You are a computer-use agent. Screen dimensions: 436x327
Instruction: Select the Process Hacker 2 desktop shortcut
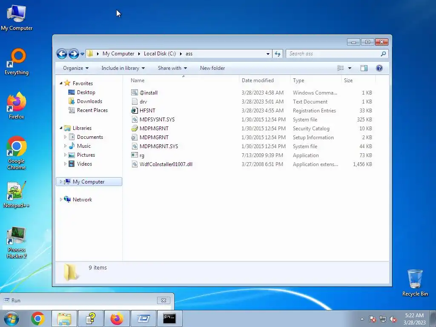coord(17,242)
